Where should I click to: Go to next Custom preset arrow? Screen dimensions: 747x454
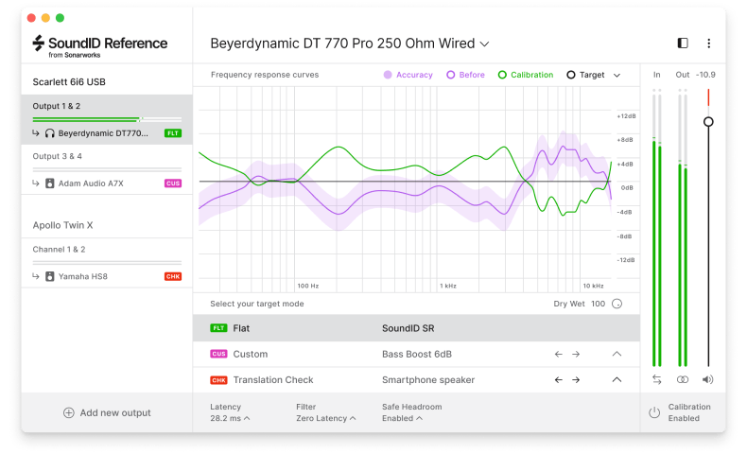[x=575, y=354]
